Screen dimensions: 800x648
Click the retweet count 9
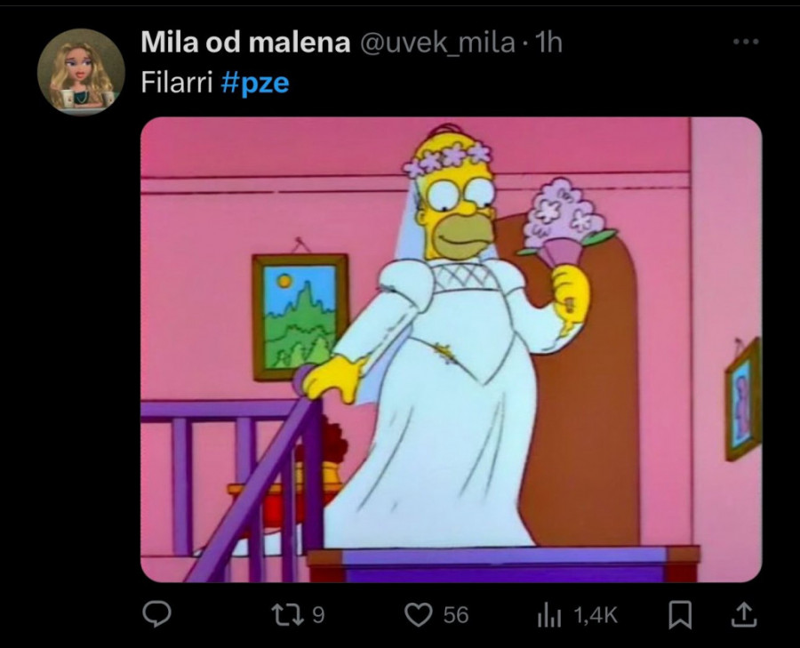pyautogui.click(x=318, y=615)
